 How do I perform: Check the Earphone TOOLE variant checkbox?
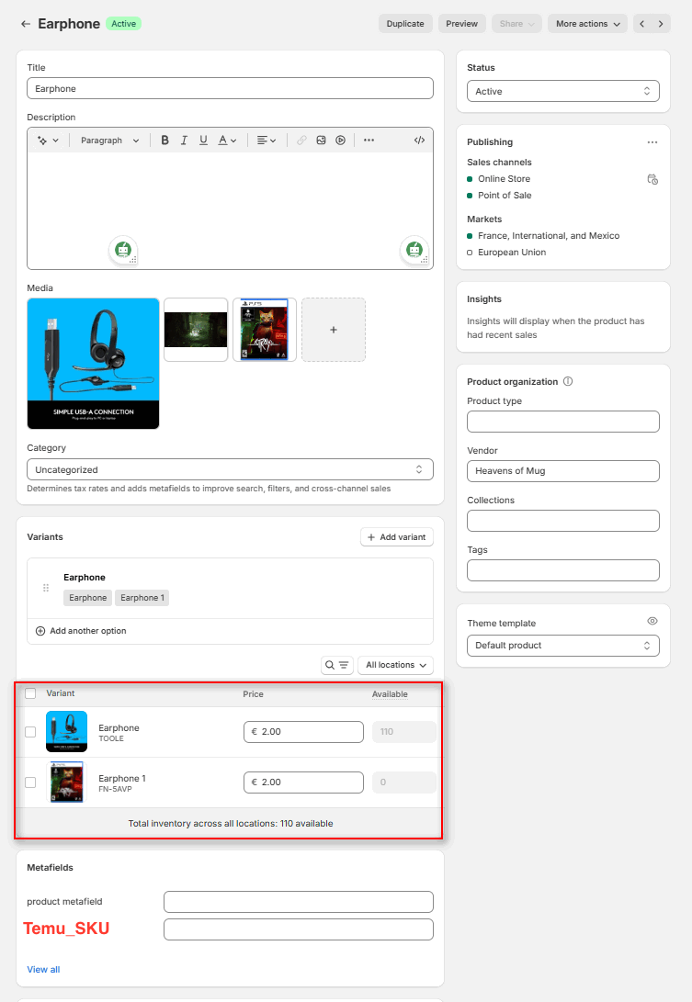tap(30, 732)
